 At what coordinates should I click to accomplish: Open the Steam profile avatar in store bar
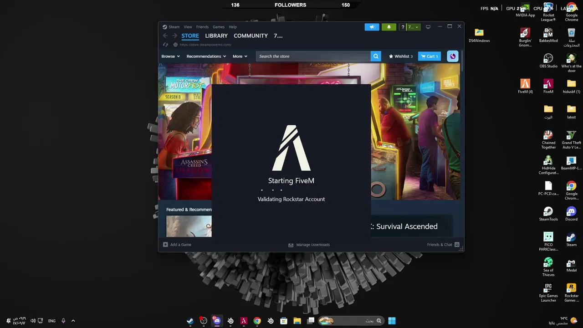coord(452,56)
